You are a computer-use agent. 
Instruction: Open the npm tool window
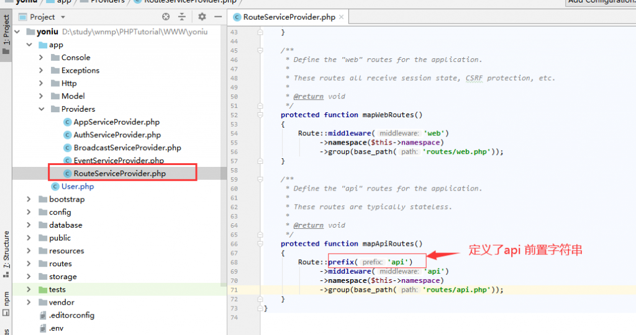[6, 299]
